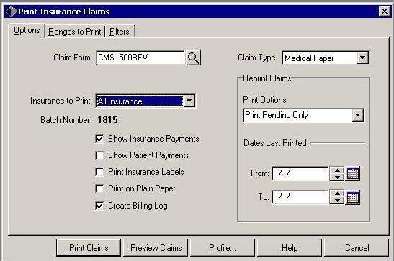Click the Reprint Claims group label
This screenshot has height=261, width=394.
click(x=267, y=78)
